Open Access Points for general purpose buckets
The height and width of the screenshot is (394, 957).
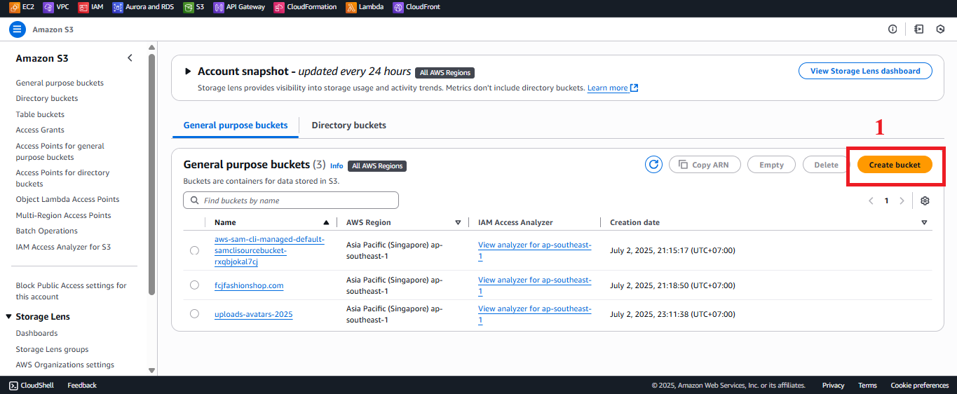[60, 151]
